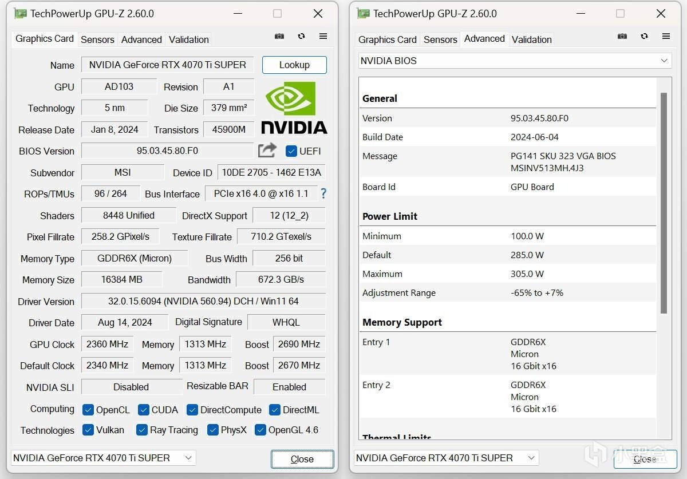687x479 pixels.
Task: Click the Lookup button
Action: (x=294, y=65)
